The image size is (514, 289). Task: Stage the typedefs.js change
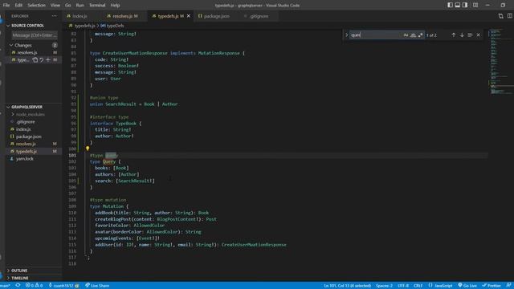(x=48, y=60)
